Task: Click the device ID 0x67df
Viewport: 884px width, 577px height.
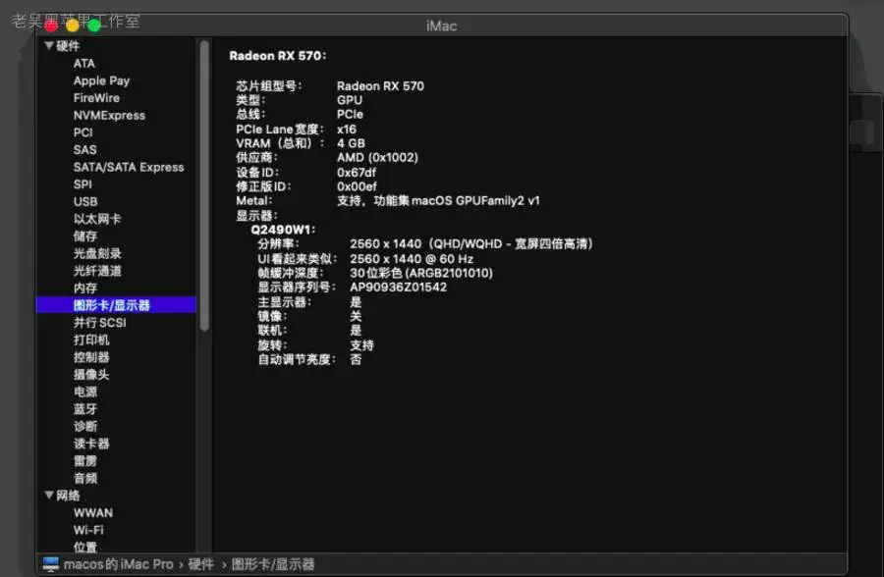Action: [x=357, y=173]
